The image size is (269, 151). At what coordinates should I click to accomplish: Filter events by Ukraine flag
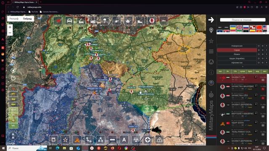click(232, 27)
